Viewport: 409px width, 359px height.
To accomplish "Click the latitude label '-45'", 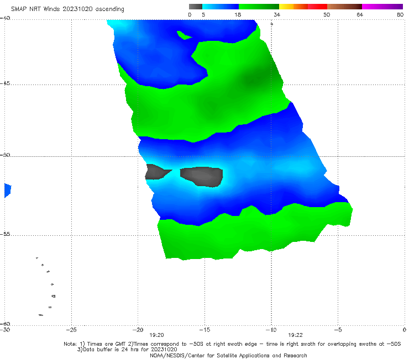I will click(x=5, y=83).
